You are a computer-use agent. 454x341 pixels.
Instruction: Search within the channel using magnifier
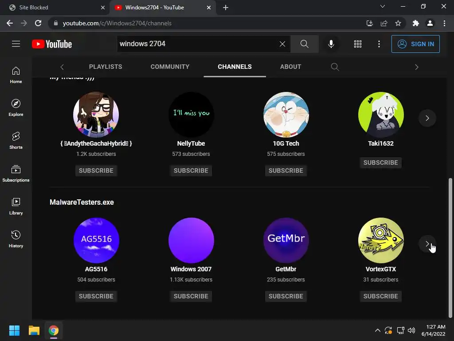pos(335,67)
